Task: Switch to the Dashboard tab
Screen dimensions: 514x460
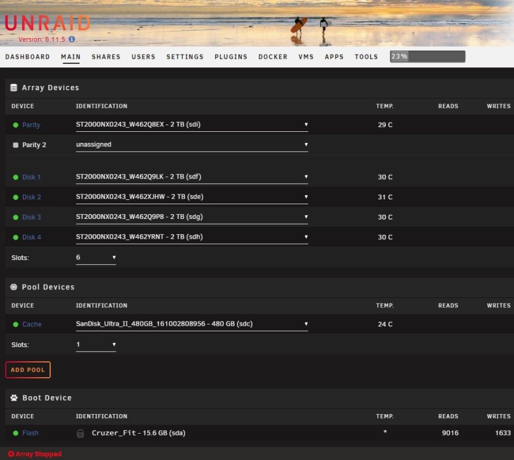Action: [x=28, y=56]
